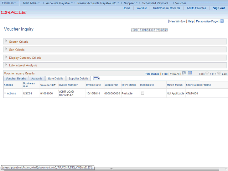Image resolution: width=228 pixels, height=171 pixels.
Task: Open New Window link
Action: point(177,21)
